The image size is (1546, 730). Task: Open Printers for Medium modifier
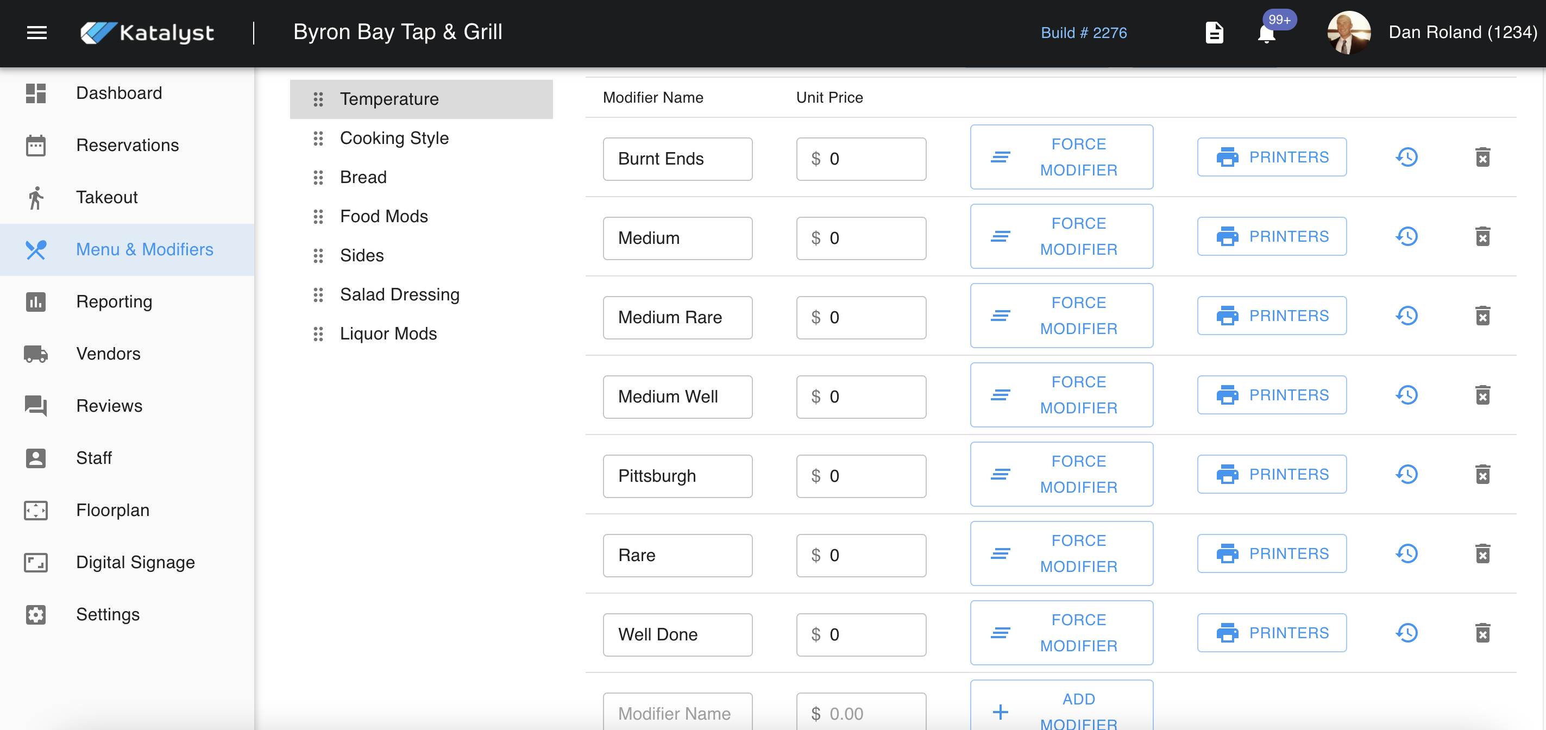1271,236
